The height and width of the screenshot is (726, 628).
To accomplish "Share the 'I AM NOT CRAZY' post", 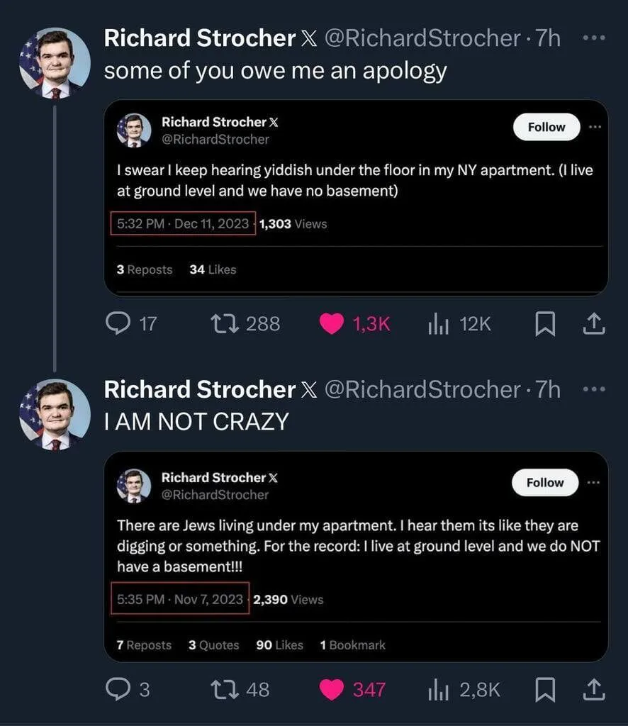I will [594, 689].
